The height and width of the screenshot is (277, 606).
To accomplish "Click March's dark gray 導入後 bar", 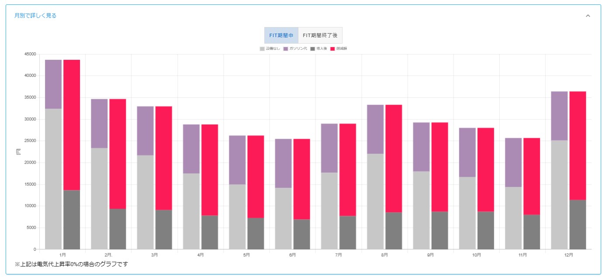I will [163, 230].
